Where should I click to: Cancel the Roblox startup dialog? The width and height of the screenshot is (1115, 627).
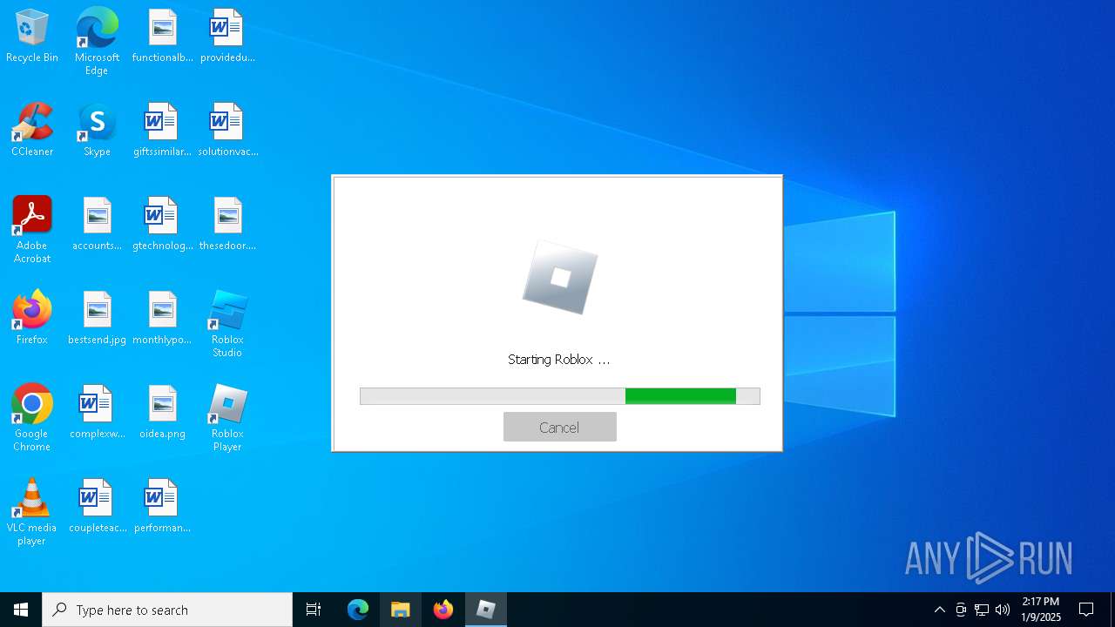pos(559,427)
